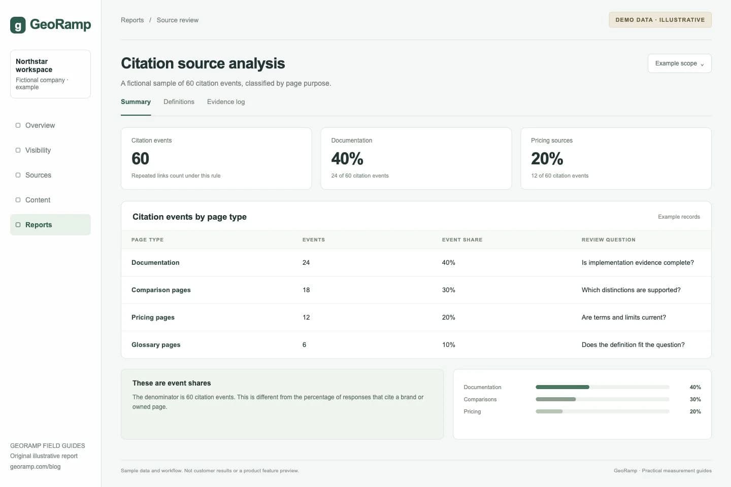Image resolution: width=731 pixels, height=487 pixels.
Task: Click the Example records label
Action: [x=679, y=217]
